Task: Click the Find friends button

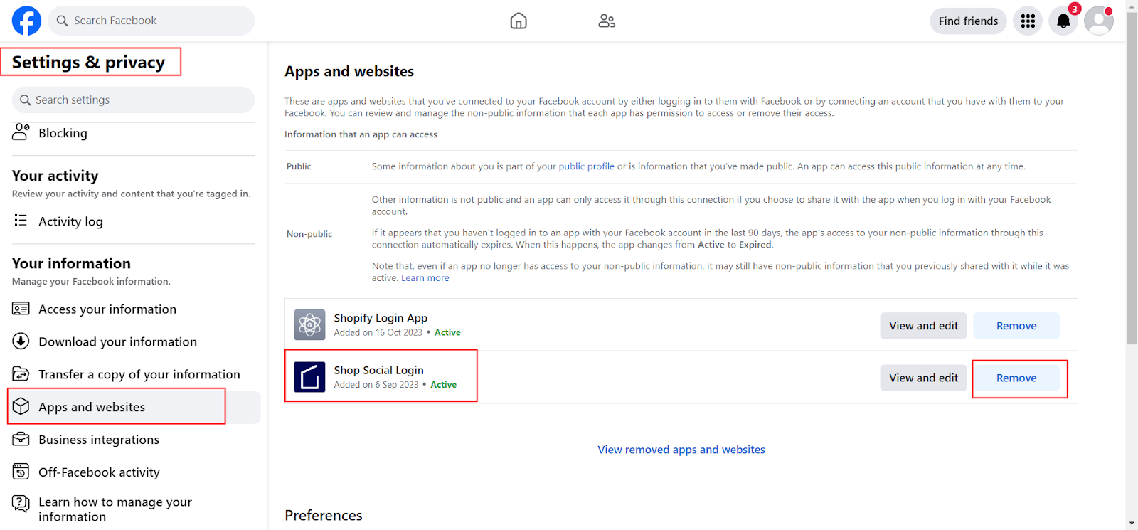Action: tap(968, 21)
